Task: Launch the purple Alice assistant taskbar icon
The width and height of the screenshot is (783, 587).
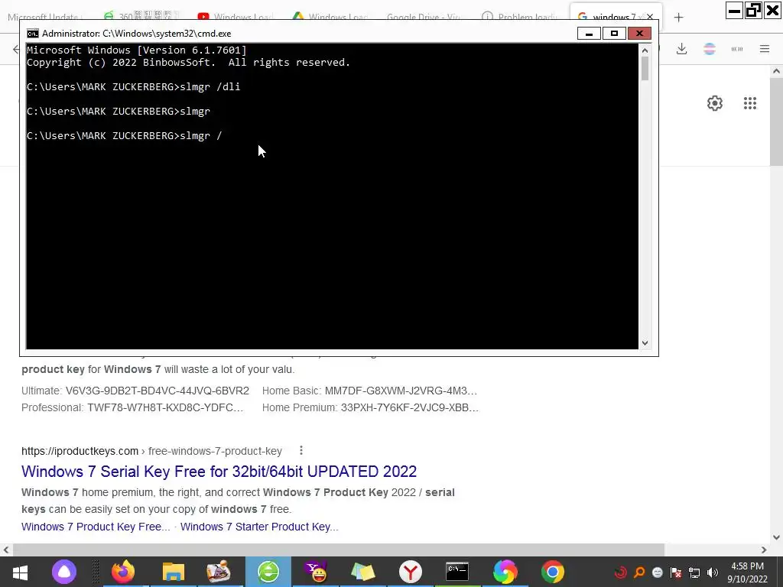Action: tap(64, 572)
